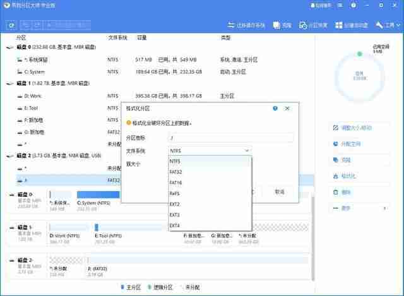The image size is (404, 296).
Task: Click the C: System blue usage bar in the disk map
Action: (x=98, y=194)
